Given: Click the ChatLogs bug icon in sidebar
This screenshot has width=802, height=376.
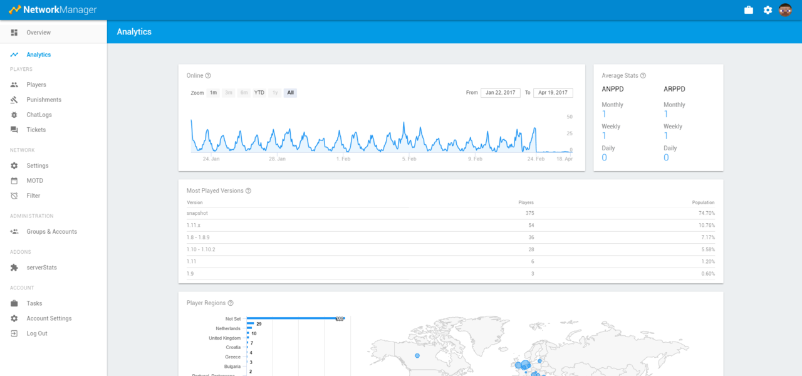Looking at the screenshot, I should (x=14, y=115).
